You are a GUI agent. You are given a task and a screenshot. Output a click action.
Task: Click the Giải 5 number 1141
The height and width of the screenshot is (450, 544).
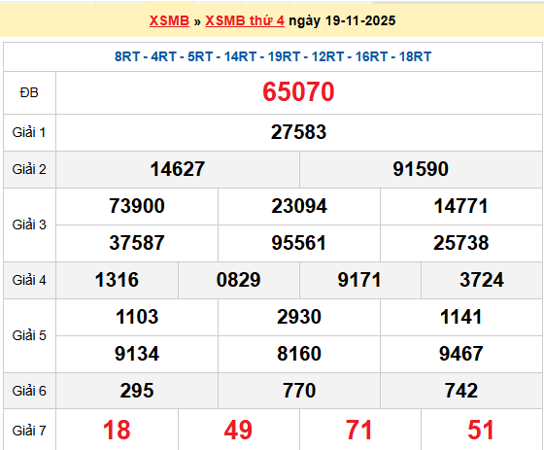coord(461,317)
